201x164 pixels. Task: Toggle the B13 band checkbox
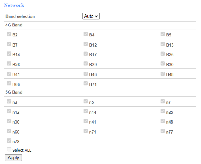163,44
